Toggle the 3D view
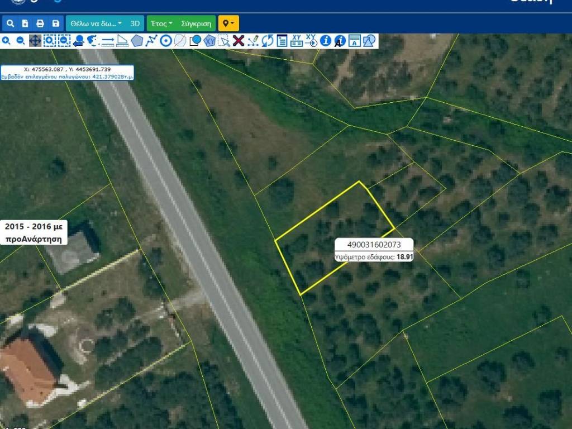Viewport: 572px width, 429px height. (x=135, y=23)
